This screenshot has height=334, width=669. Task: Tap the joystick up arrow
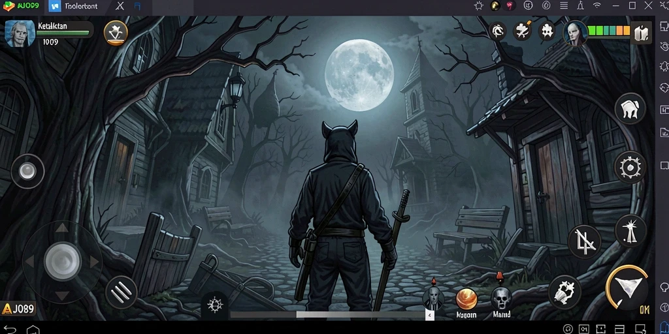[62, 228]
